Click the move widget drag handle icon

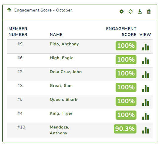click(x=9, y=10)
